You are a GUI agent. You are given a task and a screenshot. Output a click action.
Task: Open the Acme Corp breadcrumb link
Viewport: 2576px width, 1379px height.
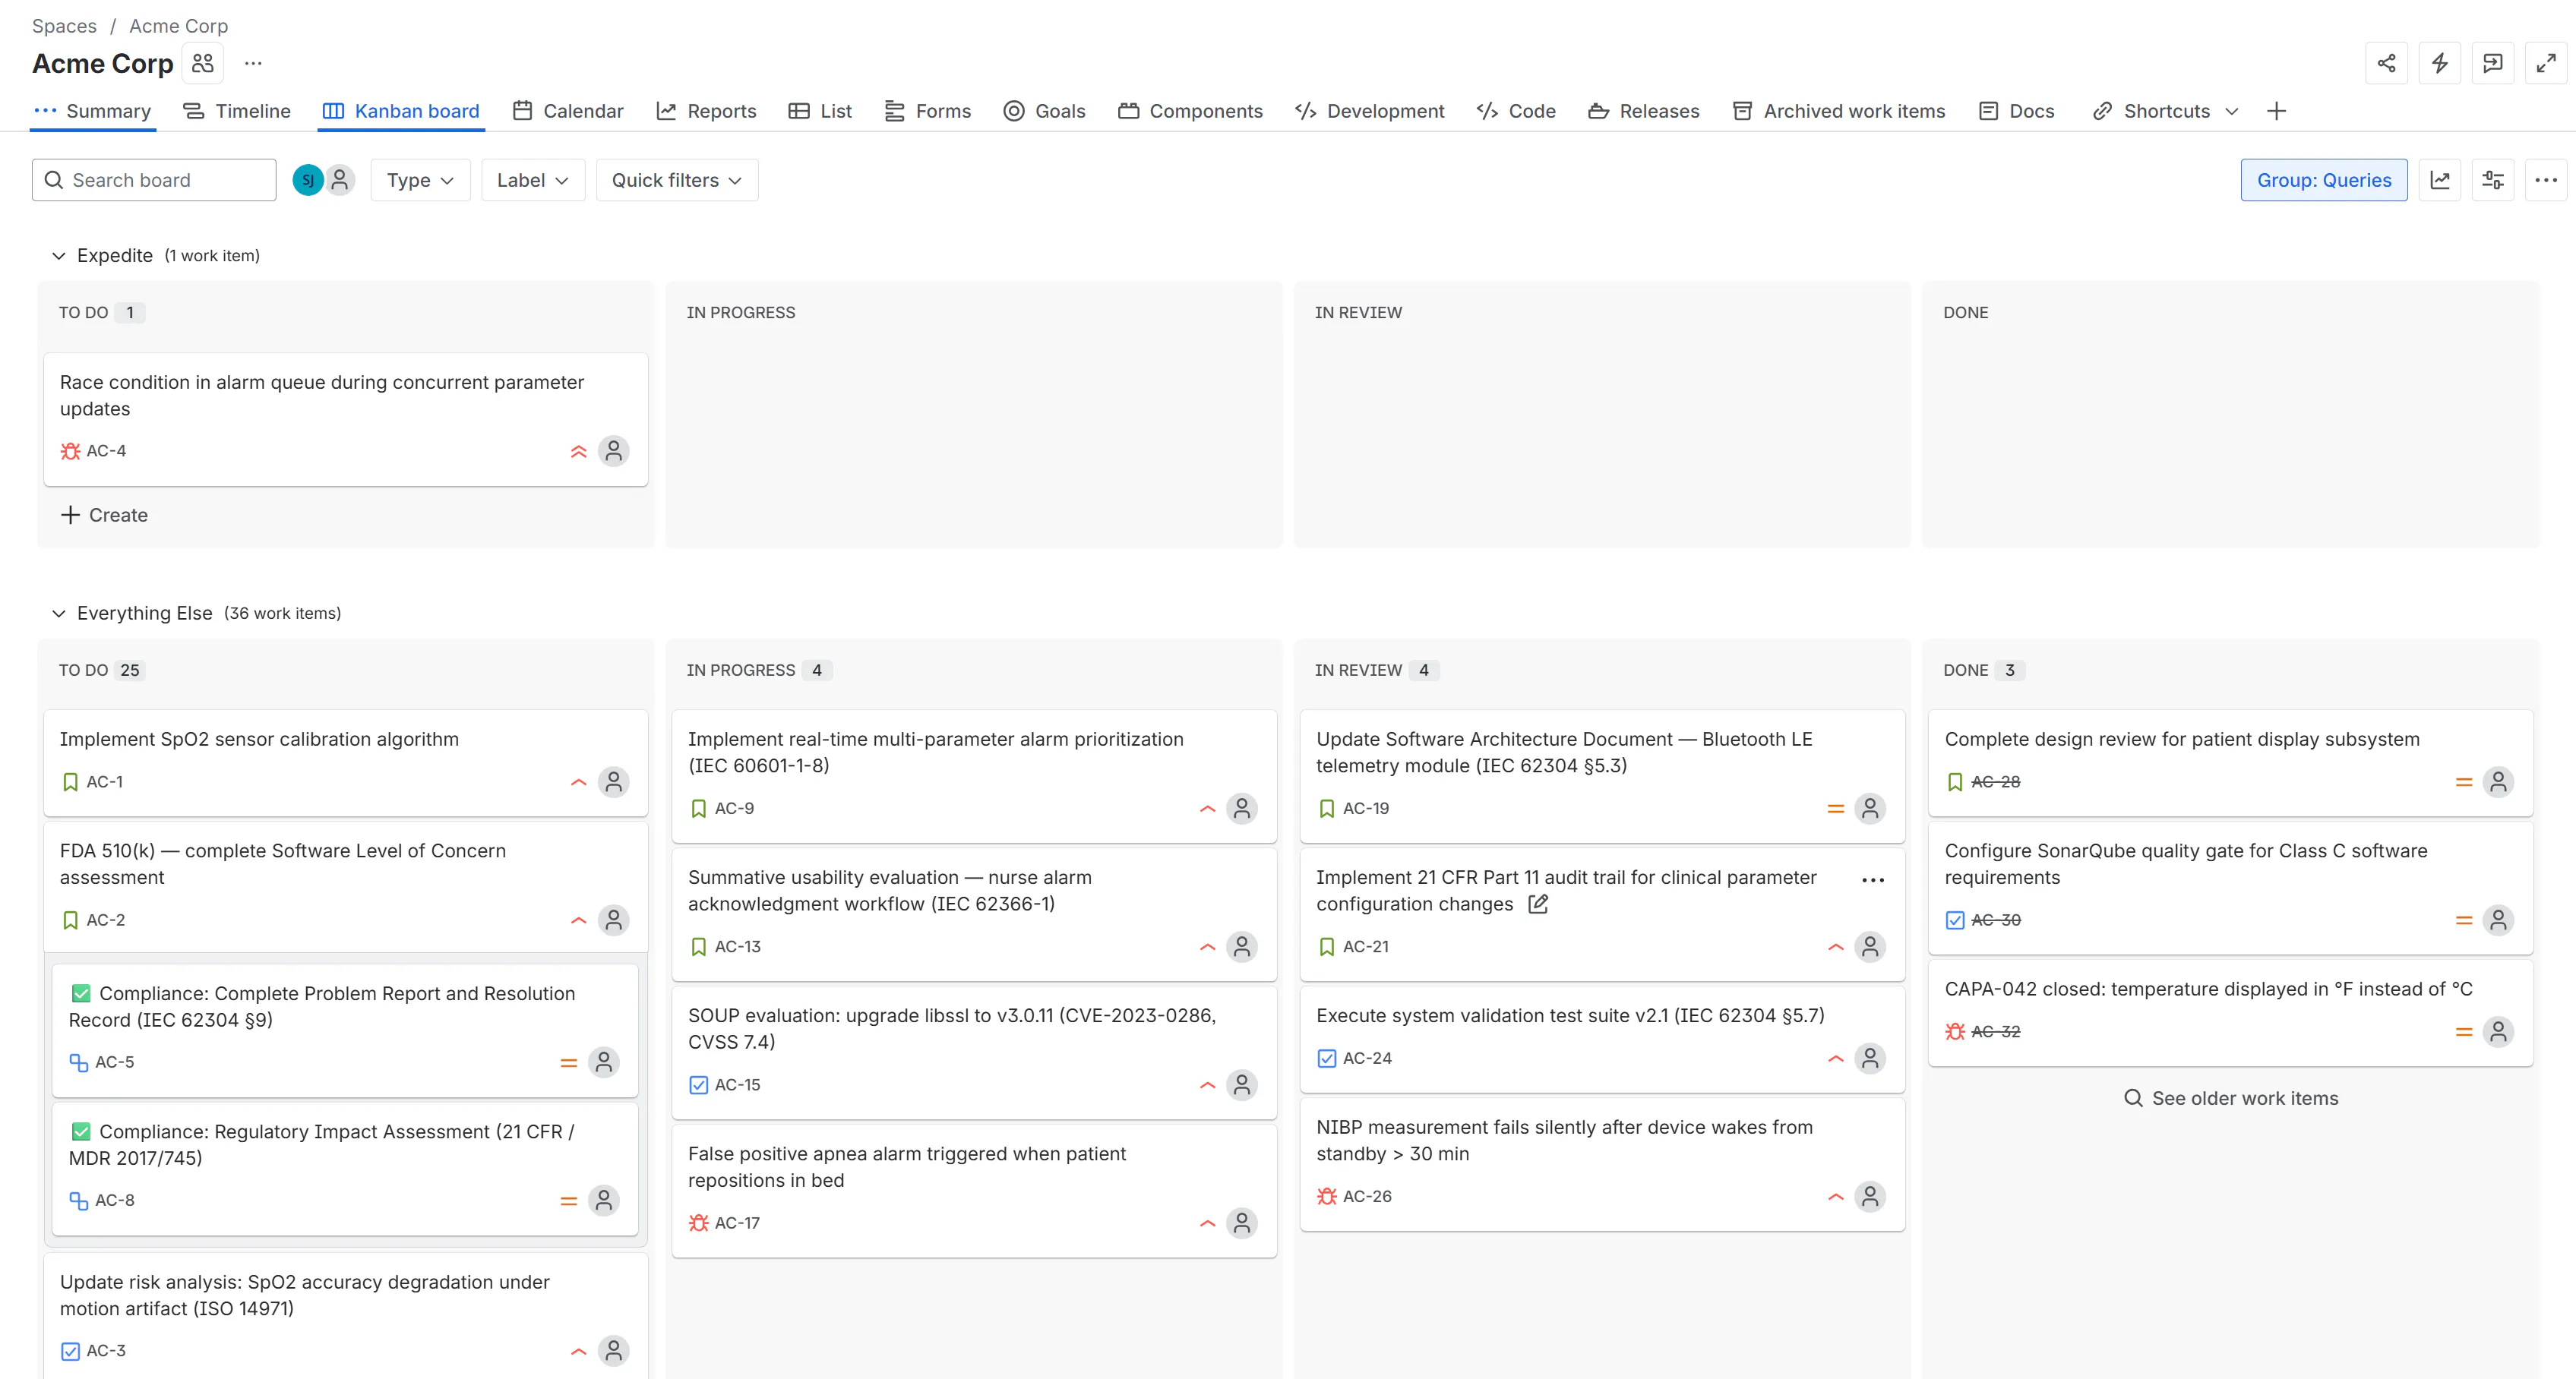coord(178,26)
